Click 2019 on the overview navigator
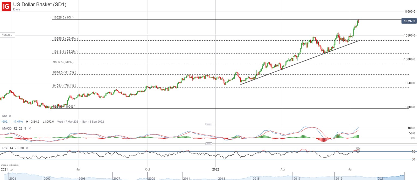This screenshot has height=180, width=417. click(339, 178)
